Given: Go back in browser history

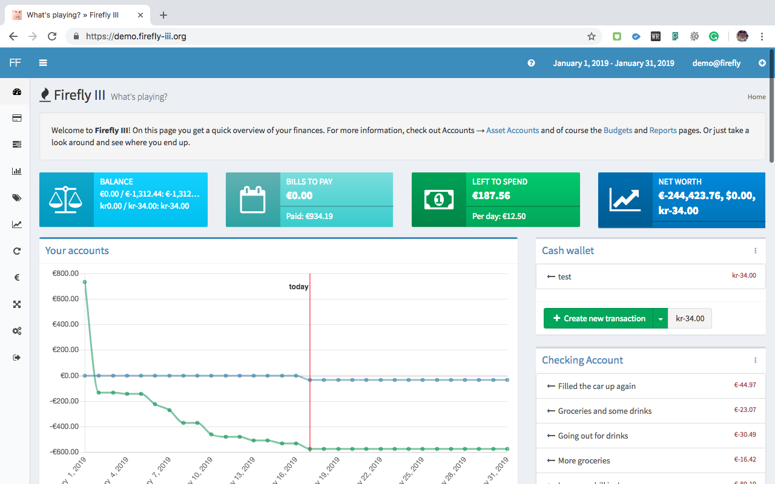Looking at the screenshot, I should 13,36.
